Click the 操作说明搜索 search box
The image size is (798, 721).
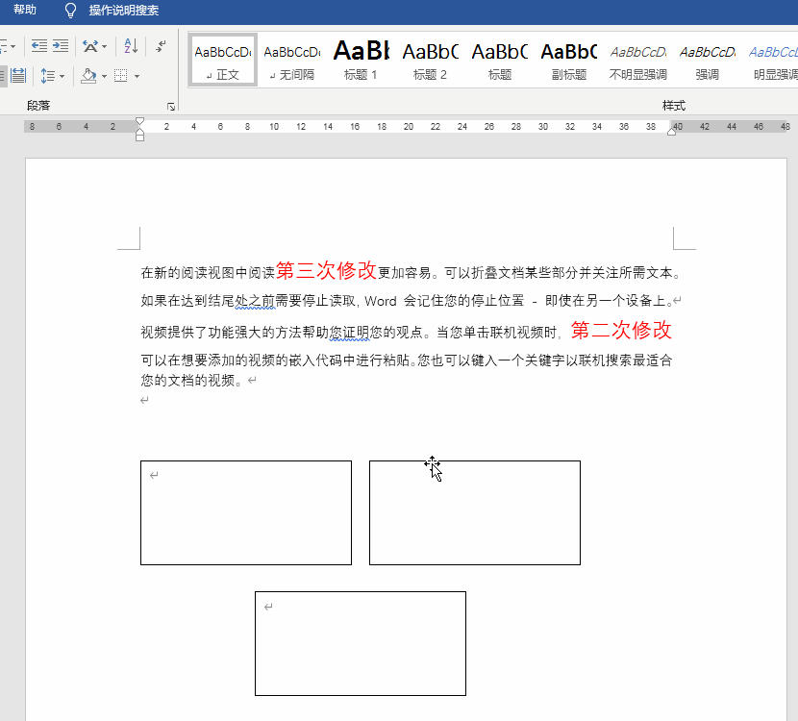click(x=124, y=11)
